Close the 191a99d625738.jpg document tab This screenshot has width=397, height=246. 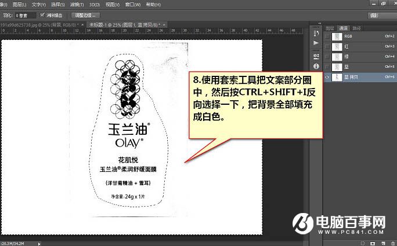82,25
